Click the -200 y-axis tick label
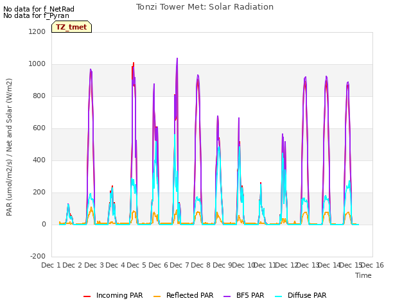411x308 pixels. tap(38, 257)
